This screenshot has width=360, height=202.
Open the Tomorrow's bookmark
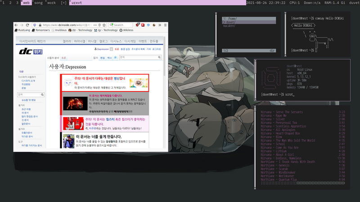point(41,30)
